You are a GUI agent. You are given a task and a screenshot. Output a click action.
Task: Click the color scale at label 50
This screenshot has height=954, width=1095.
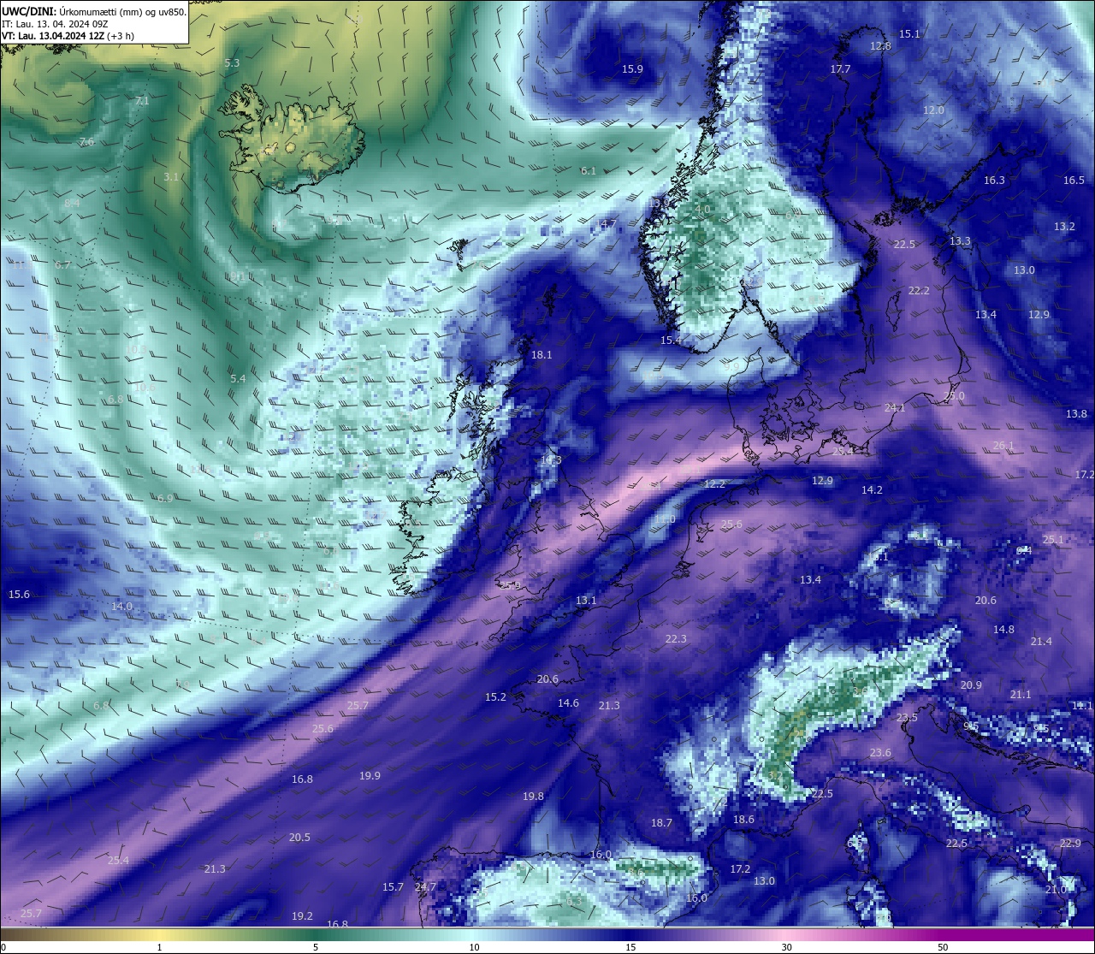[x=943, y=947]
